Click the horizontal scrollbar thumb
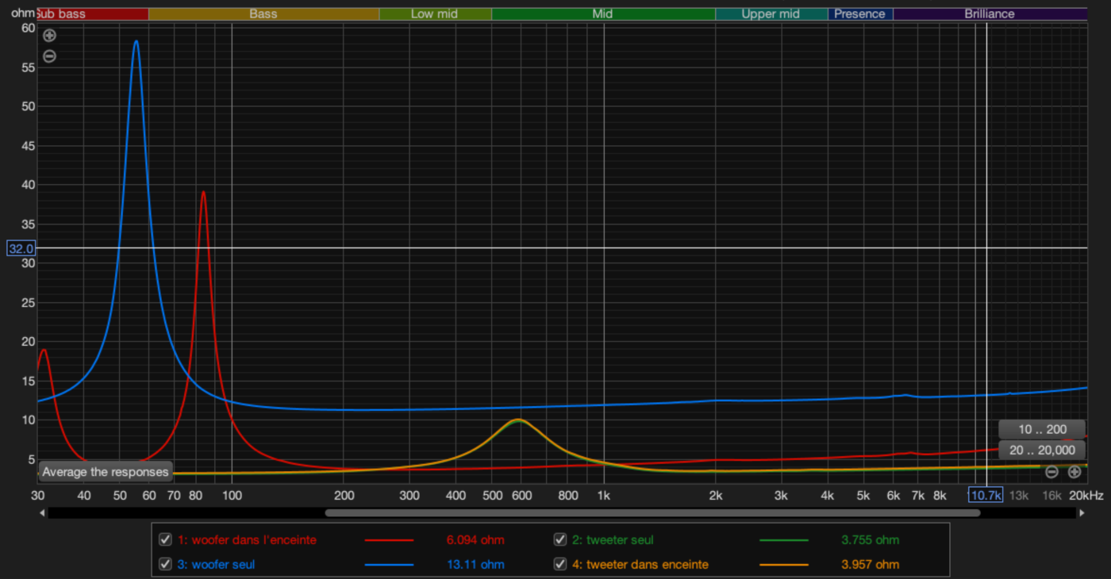Screen dimensions: 1111x579 [x=652, y=513]
